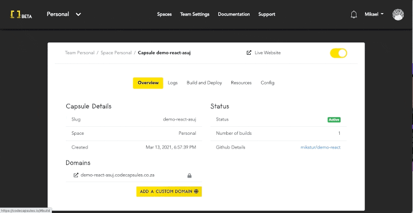Click the Live Website external link icon
Screen dimensions: 413x213
click(248, 53)
